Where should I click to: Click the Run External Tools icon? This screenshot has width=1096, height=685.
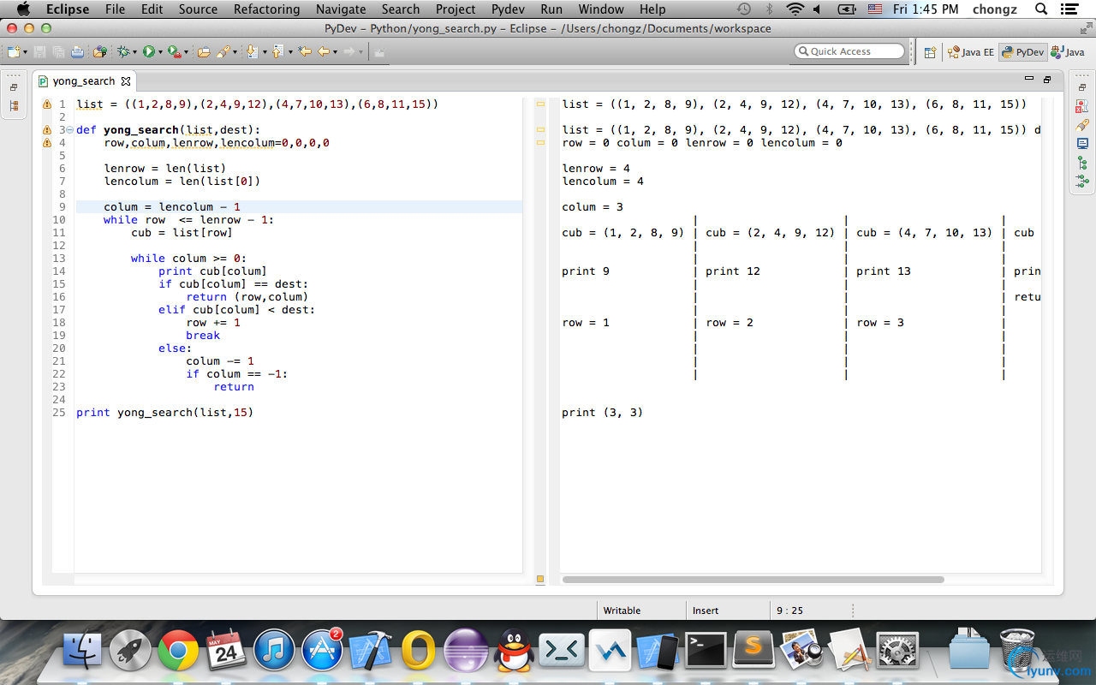tap(175, 52)
